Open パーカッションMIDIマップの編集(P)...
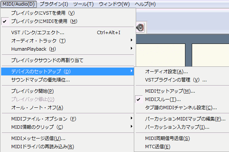Viewport: 229px width, 152px height. pyautogui.click(x=182, y=119)
